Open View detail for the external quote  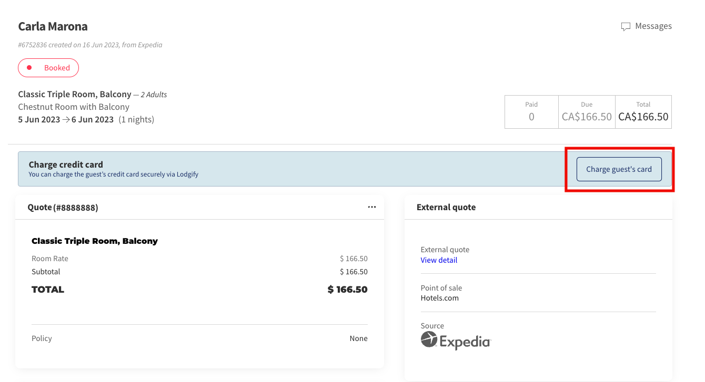439,260
